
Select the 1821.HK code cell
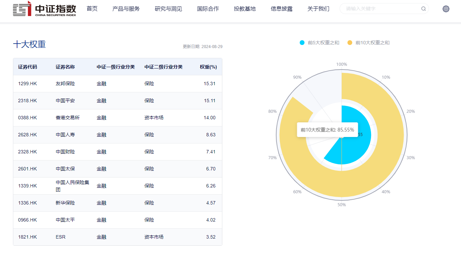(28, 237)
